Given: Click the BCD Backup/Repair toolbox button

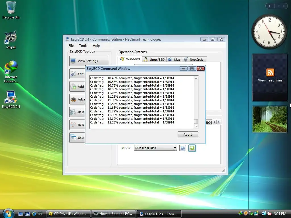Looking at the screenshot, I should point(77,112).
